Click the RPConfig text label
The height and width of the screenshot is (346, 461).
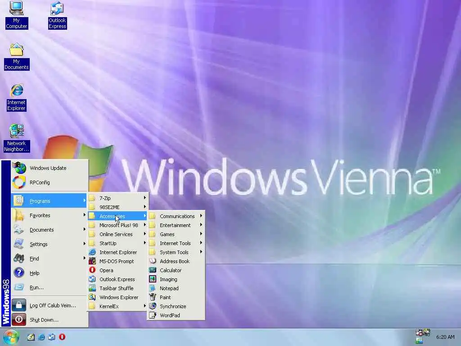(40, 182)
